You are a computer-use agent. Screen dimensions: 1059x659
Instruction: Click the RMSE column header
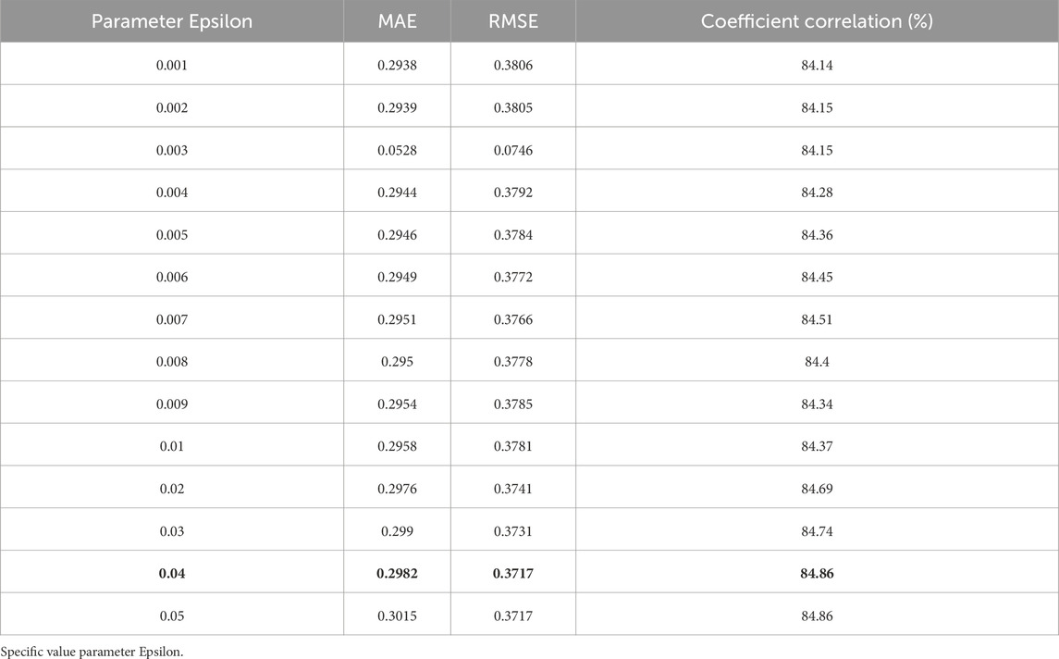513,21
